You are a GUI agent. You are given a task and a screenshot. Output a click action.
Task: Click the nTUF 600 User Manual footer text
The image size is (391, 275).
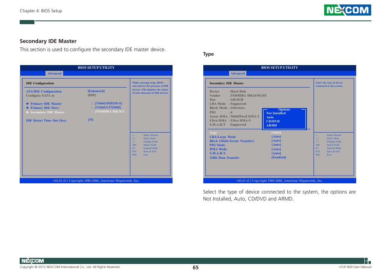click(355, 267)
